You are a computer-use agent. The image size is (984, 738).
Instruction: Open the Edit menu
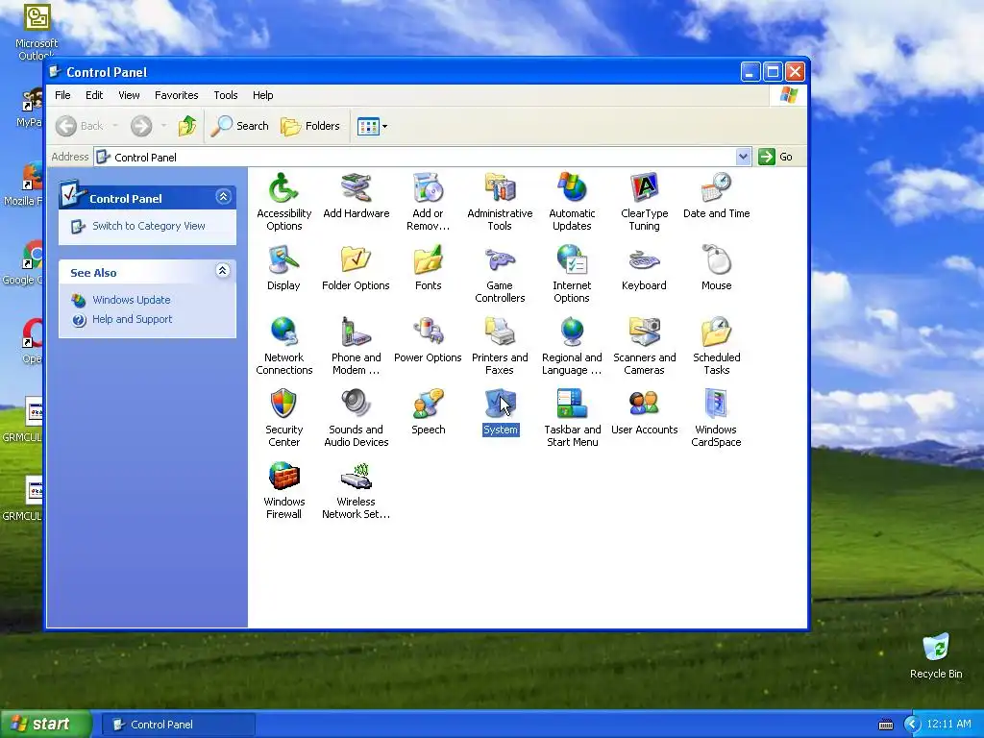94,95
